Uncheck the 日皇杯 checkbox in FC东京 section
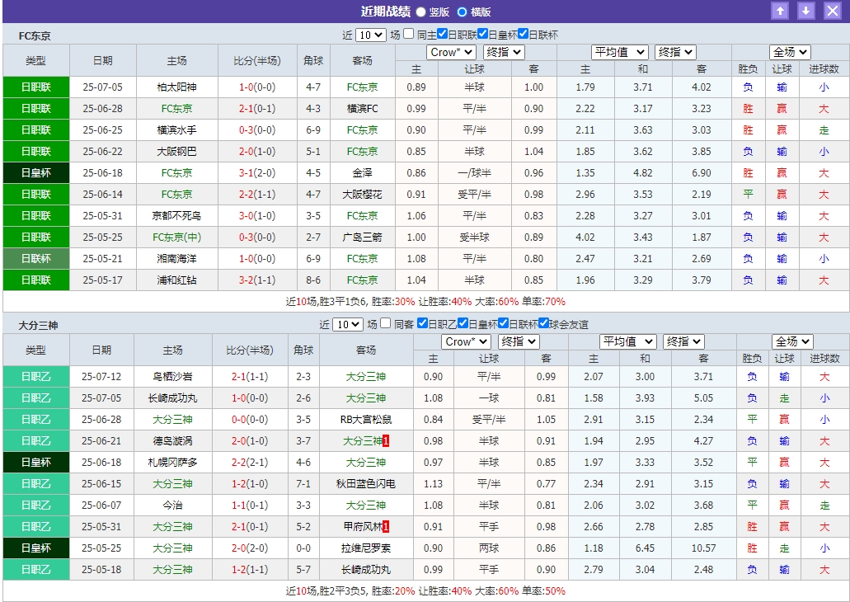Image resolution: width=850 pixels, height=602 pixels. pyautogui.click(x=482, y=35)
